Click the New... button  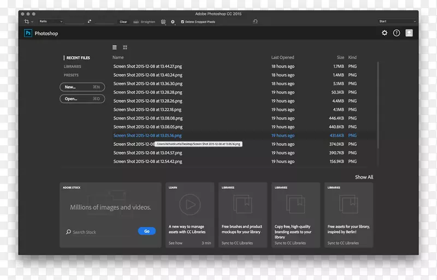[x=82, y=87]
